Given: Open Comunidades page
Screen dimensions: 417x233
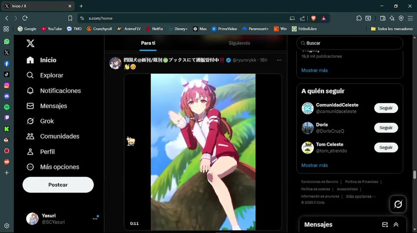Looking at the screenshot, I should pyautogui.click(x=53, y=137).
